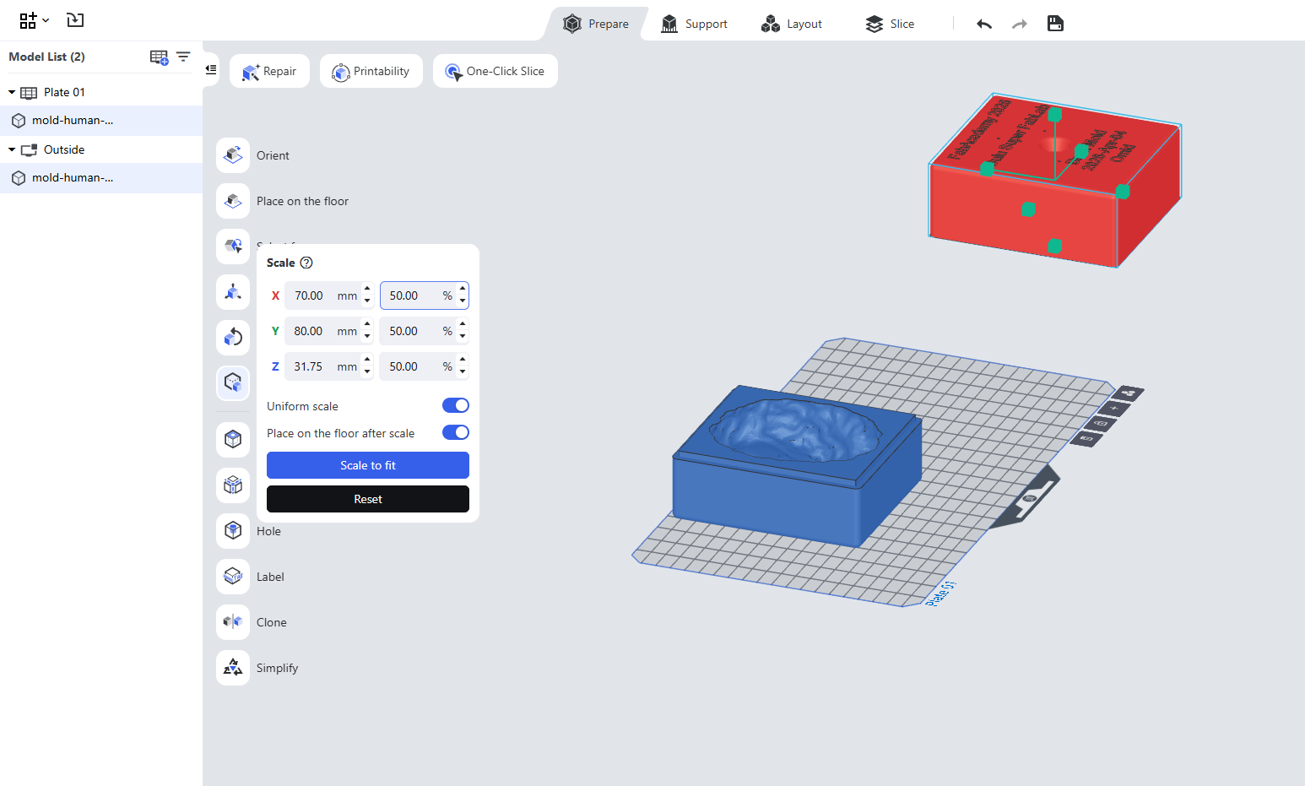Click the redo arrow icon
This screenshot has width=1305, height=786.
tap(1020, 24)
